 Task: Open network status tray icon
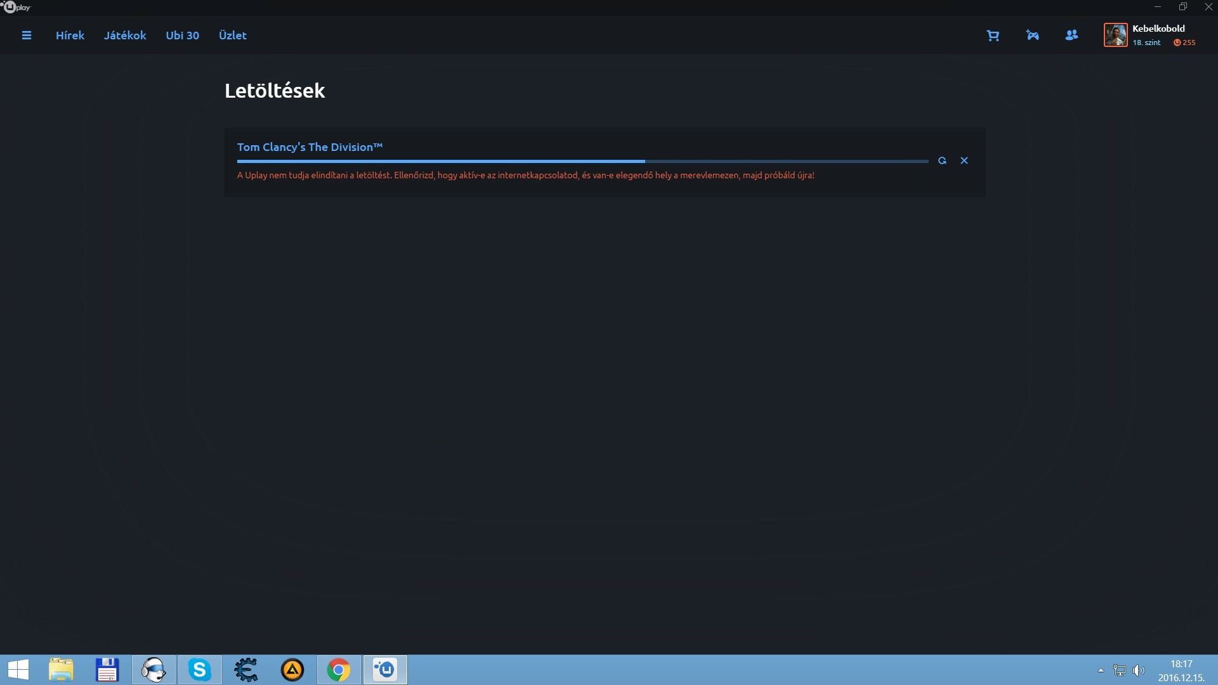[1120, 670]
